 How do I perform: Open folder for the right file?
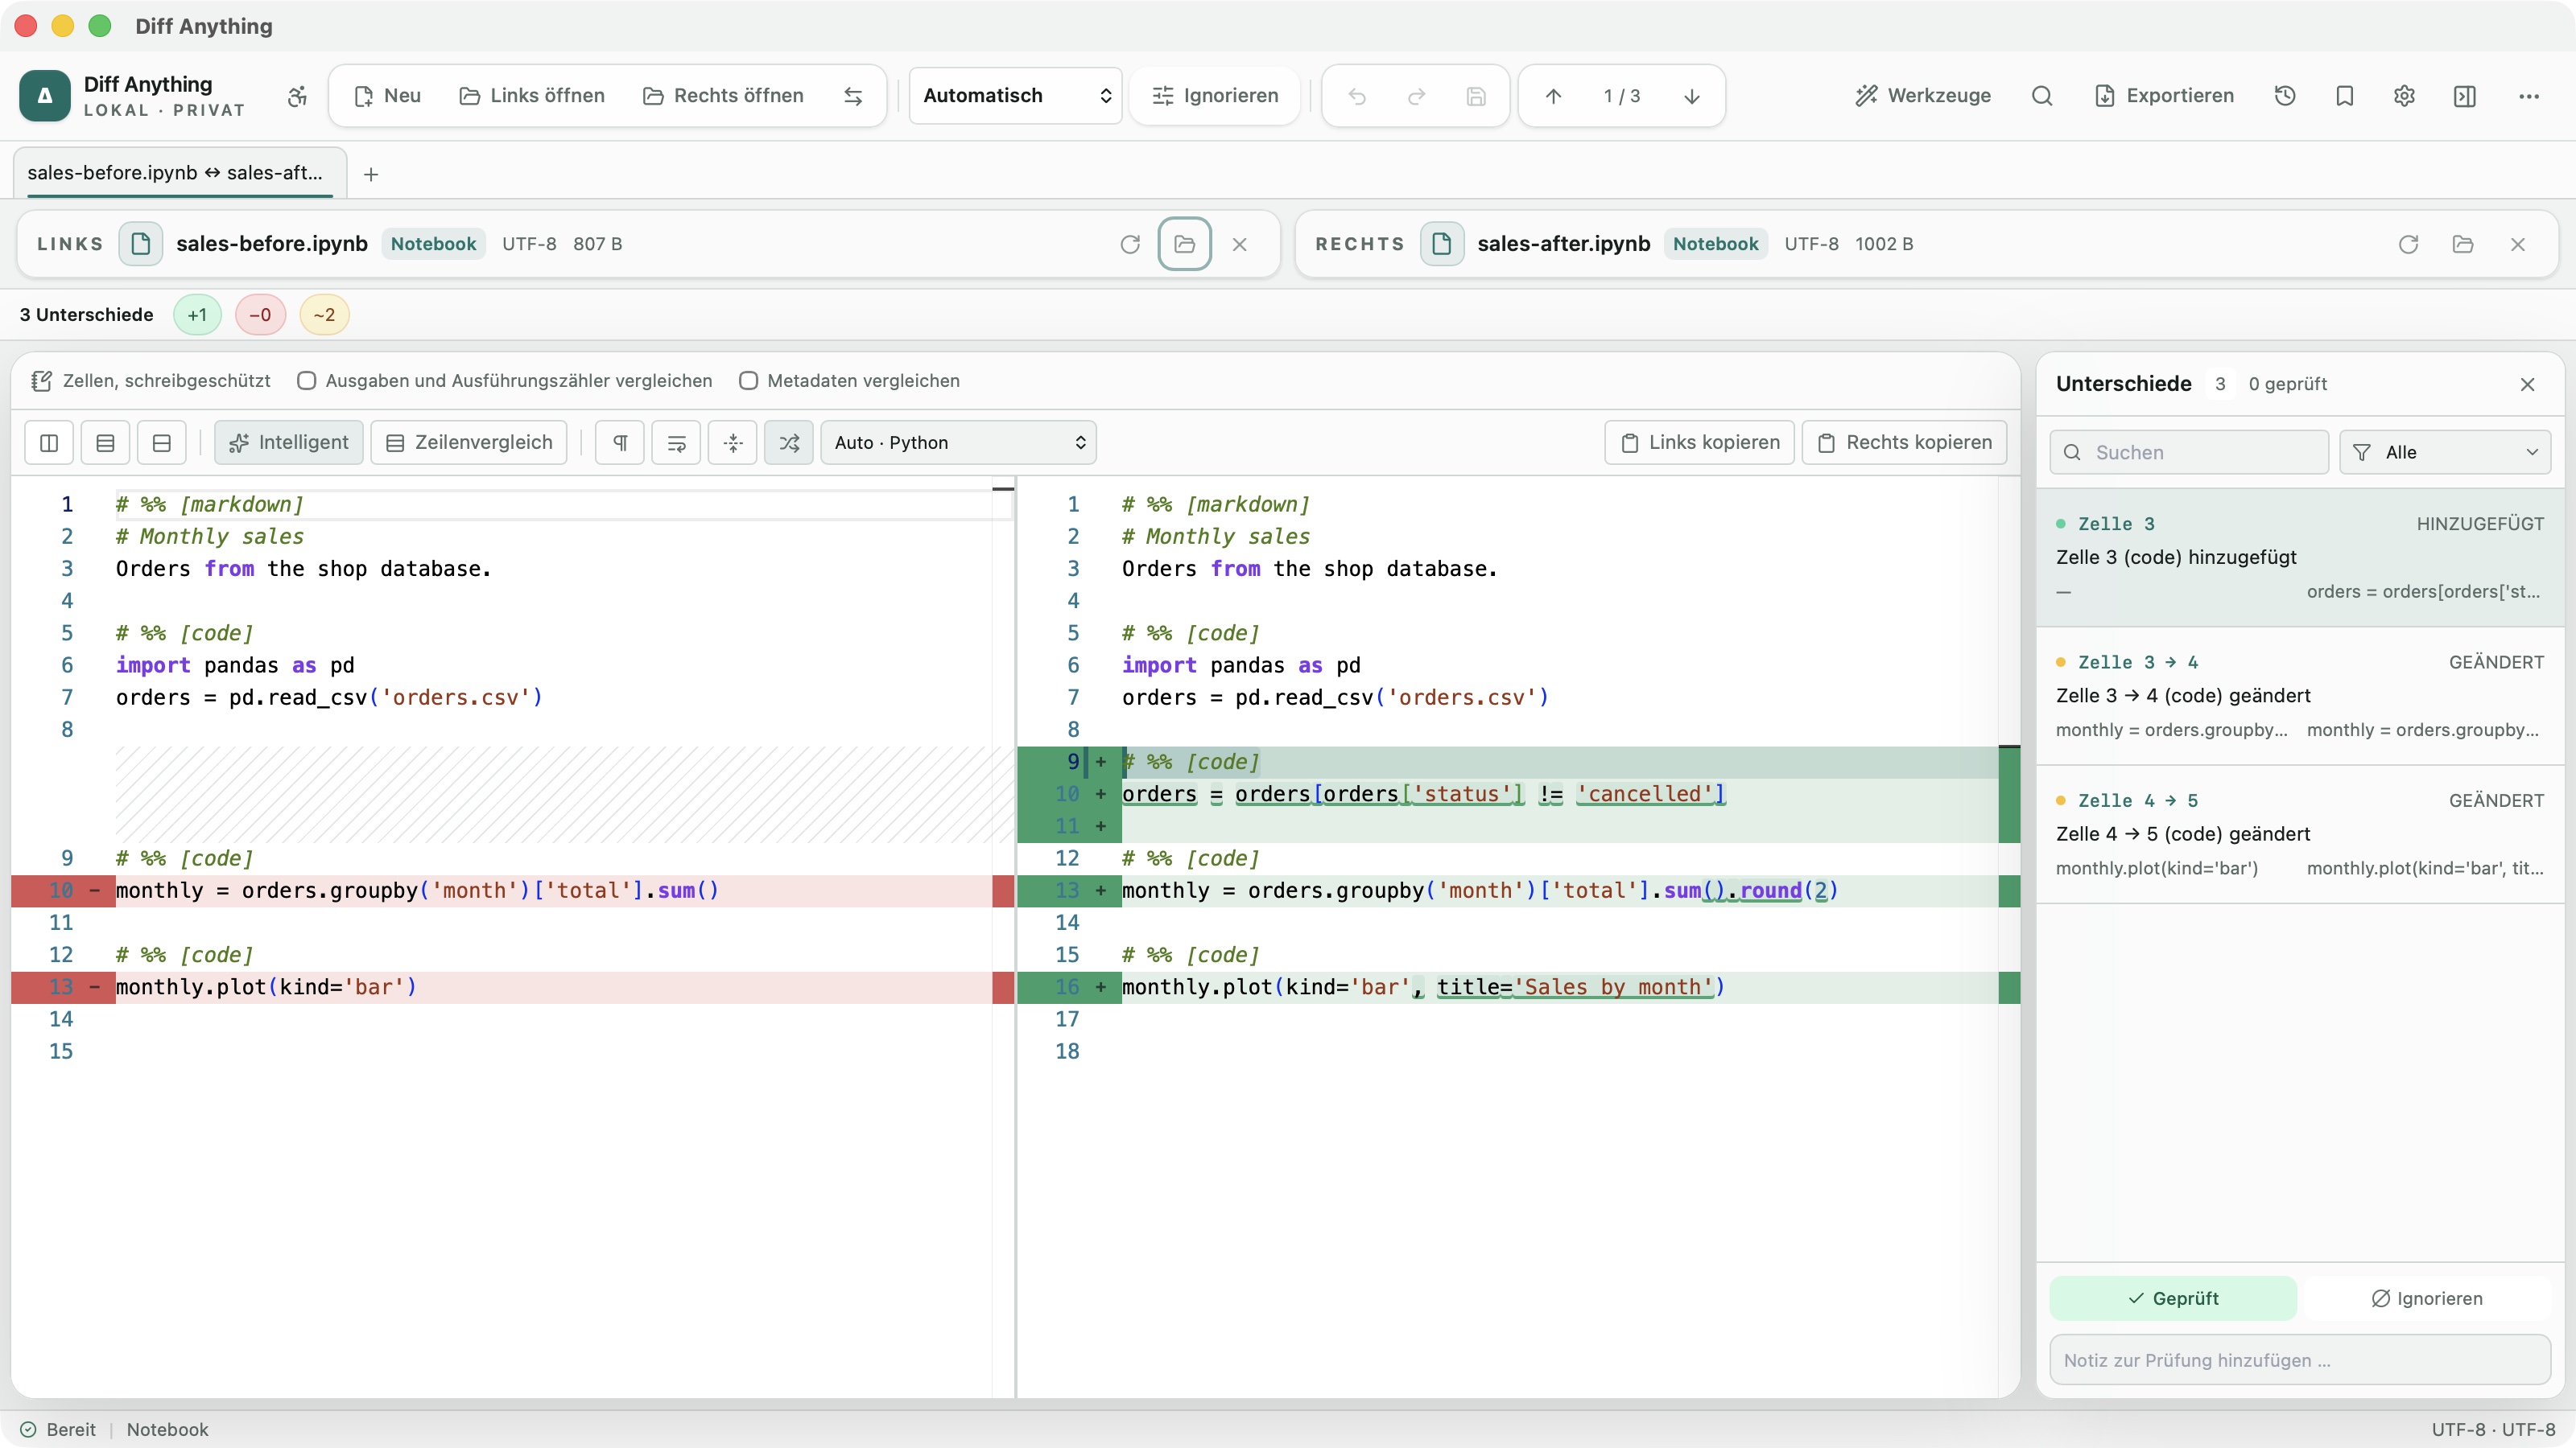pos(2463,244)
